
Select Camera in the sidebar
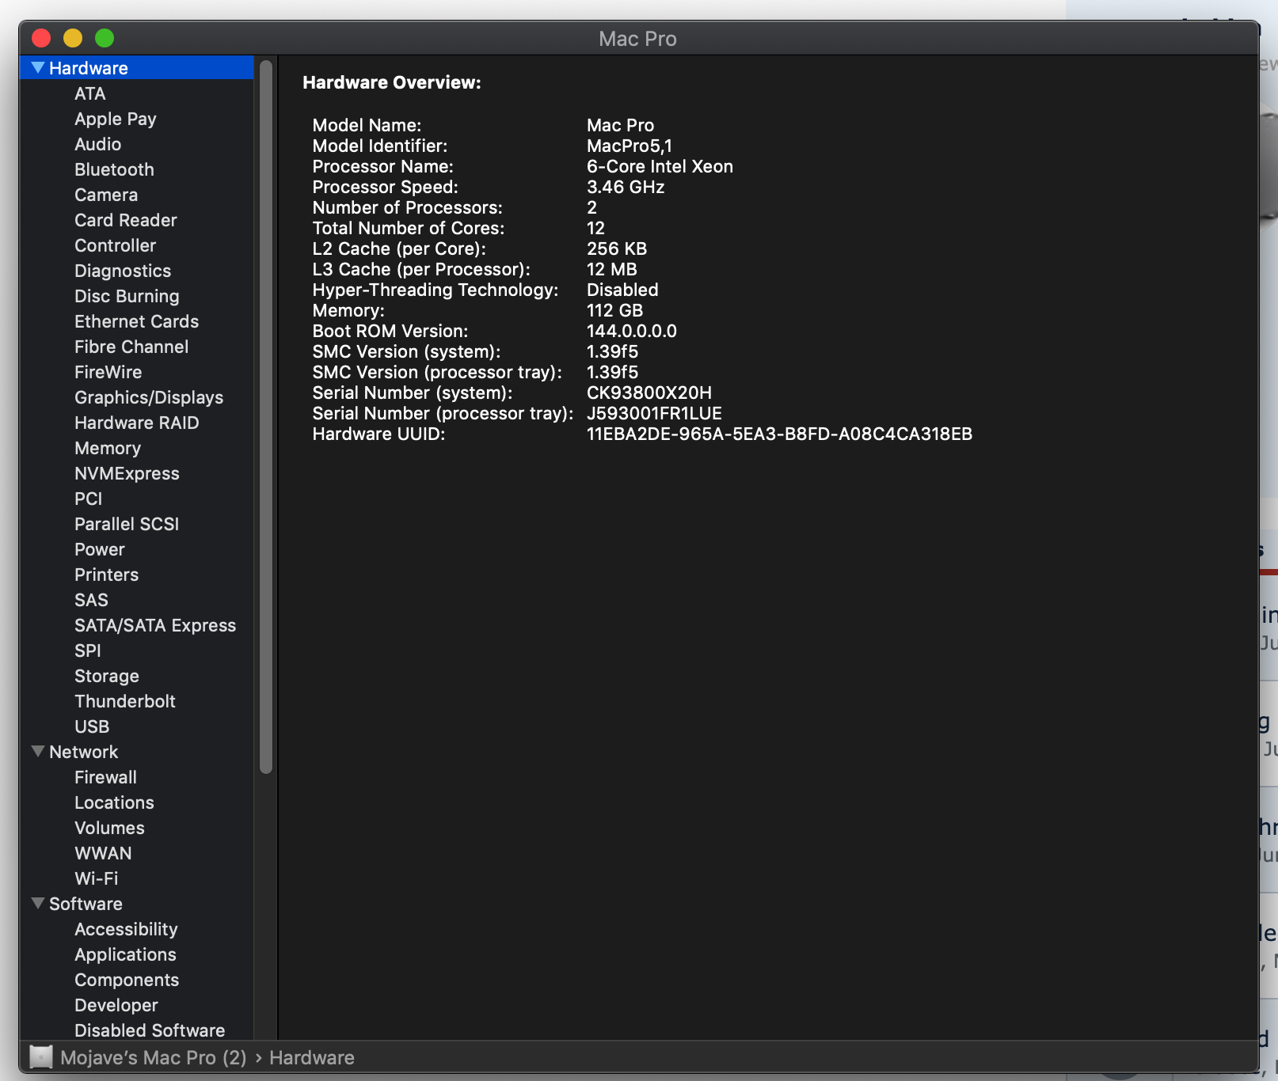pos(106,195)
